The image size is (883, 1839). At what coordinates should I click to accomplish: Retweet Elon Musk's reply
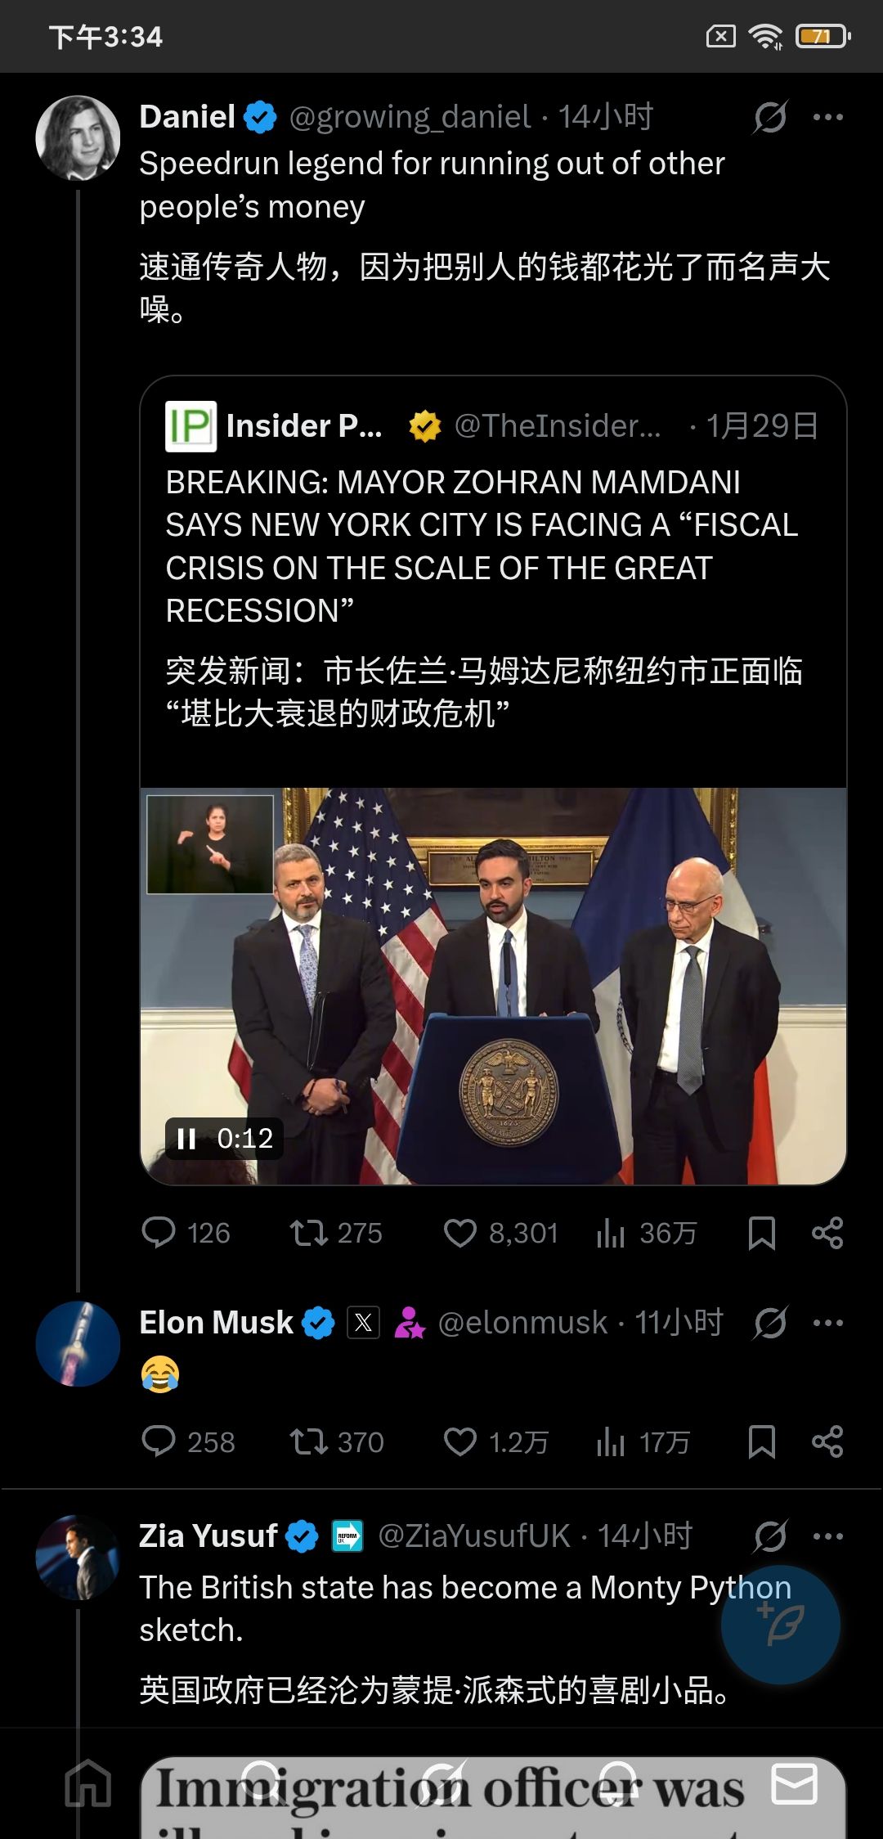coord(309,1441)
